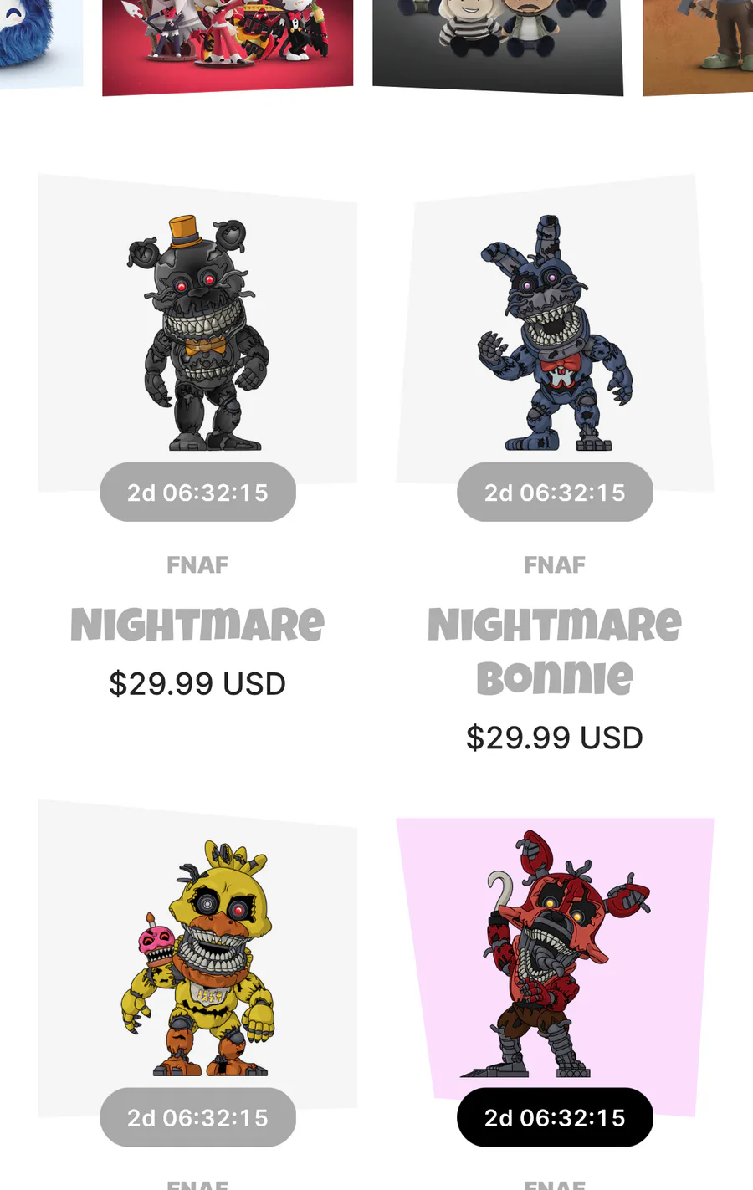The image size is (753, 1190).
Task: Open the Nightmare Bonnie blue rabbit image
Action: point(555,332)
